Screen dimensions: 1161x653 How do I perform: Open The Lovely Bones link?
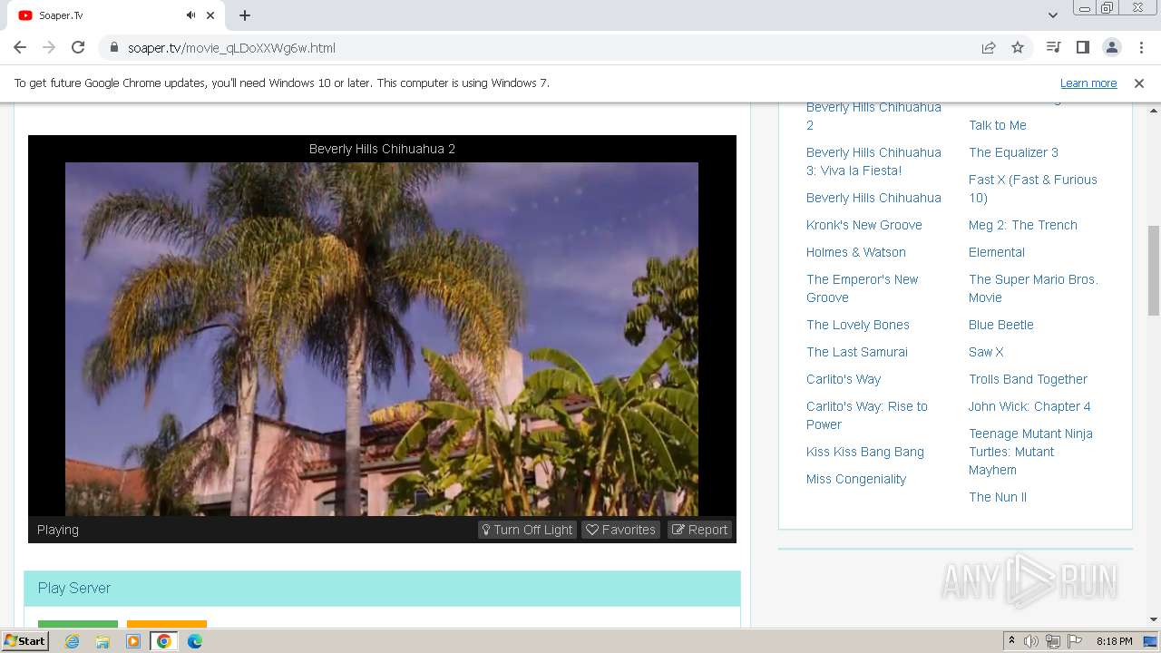[858, 325]
